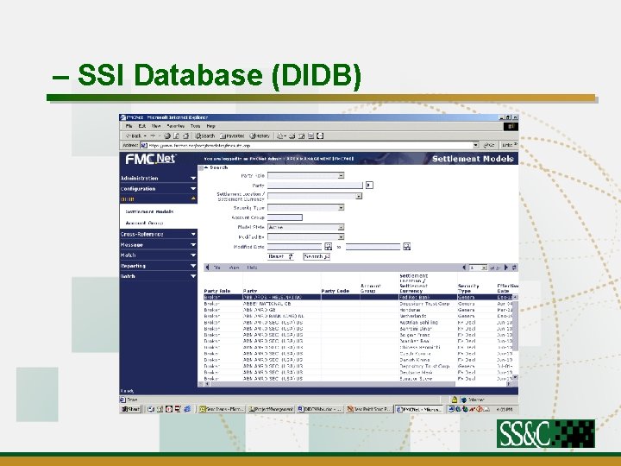Viewport: 621px width, 466px height.
Task: Open the browser Tools menu
Action: click(195, 126)
